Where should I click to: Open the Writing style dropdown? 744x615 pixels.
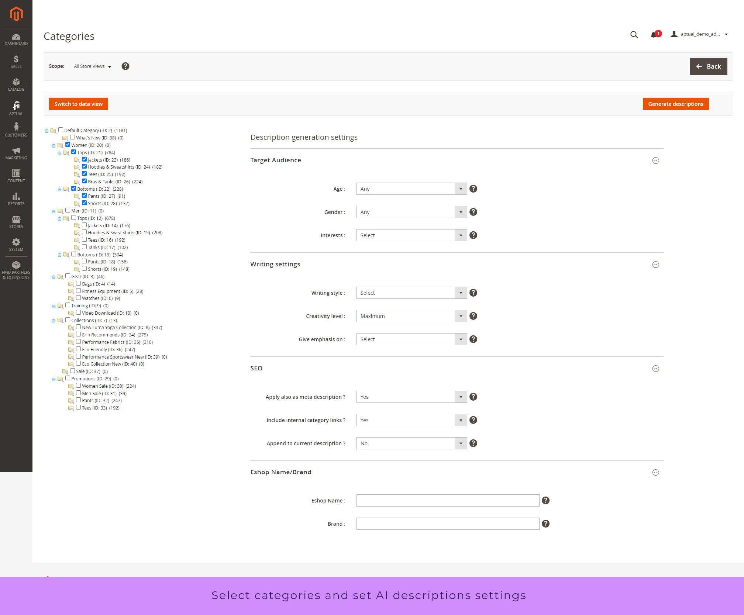411,293
